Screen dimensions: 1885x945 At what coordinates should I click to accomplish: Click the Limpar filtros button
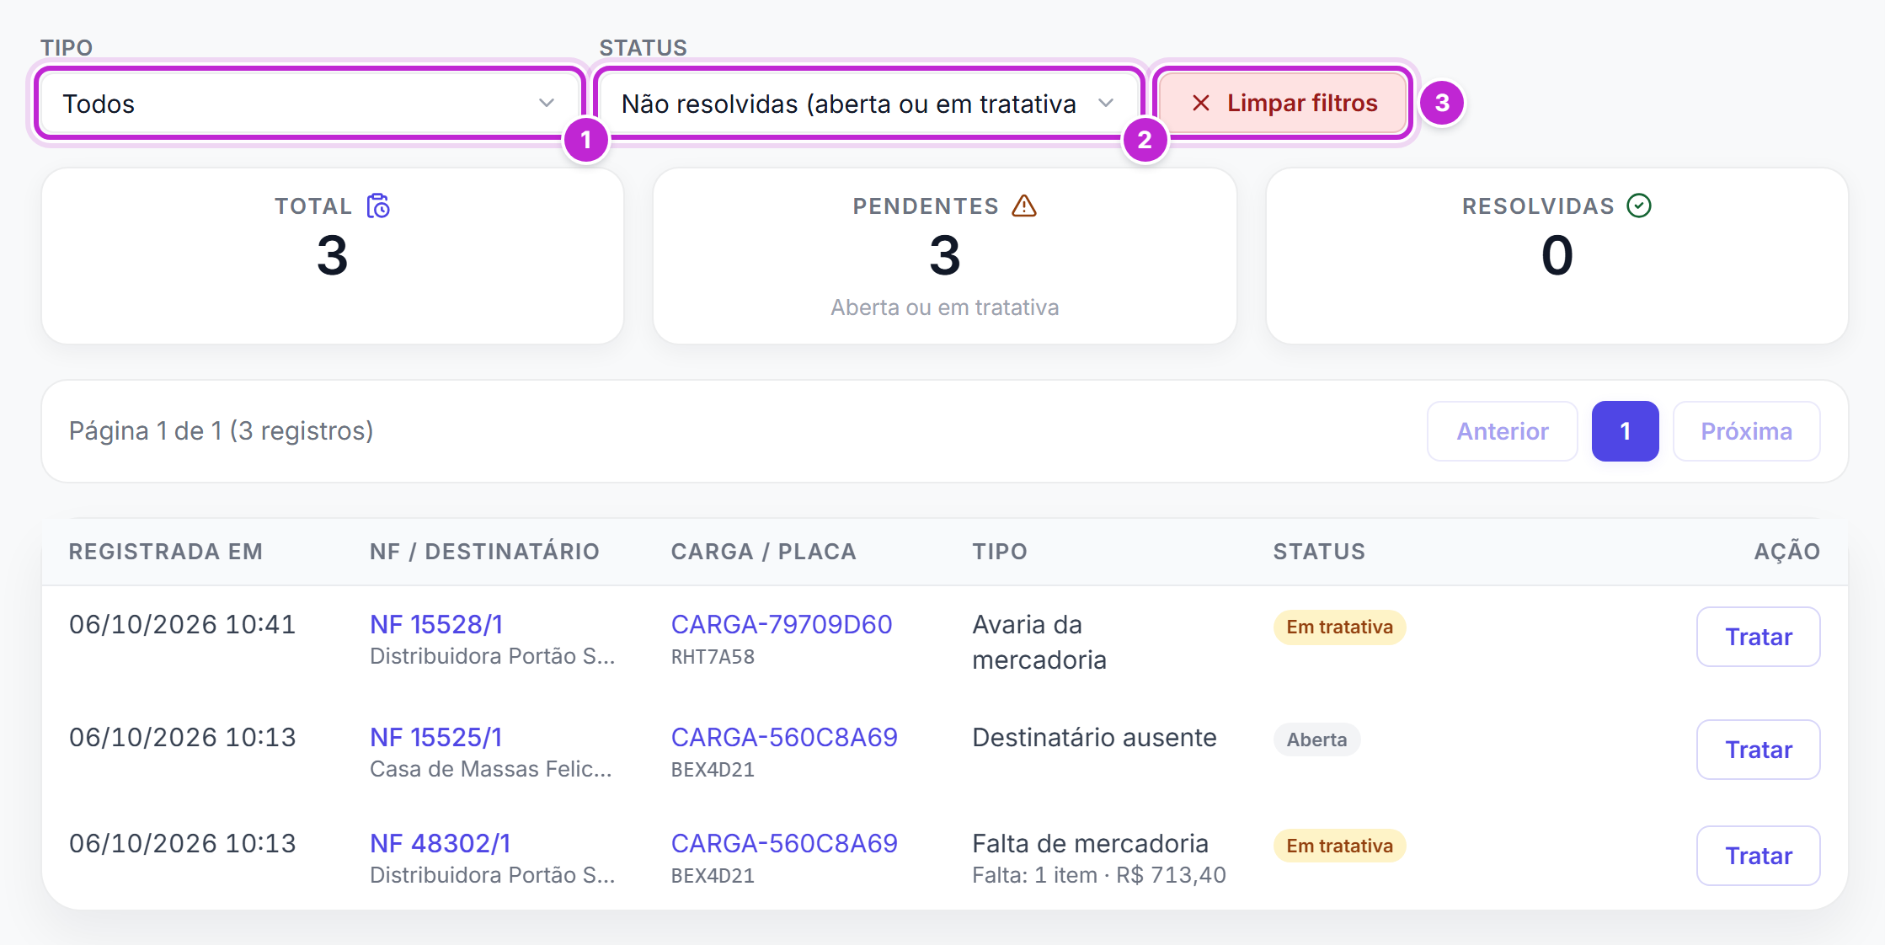(1281, 103)
